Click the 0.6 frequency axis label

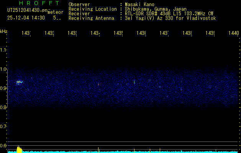(3, 145)
